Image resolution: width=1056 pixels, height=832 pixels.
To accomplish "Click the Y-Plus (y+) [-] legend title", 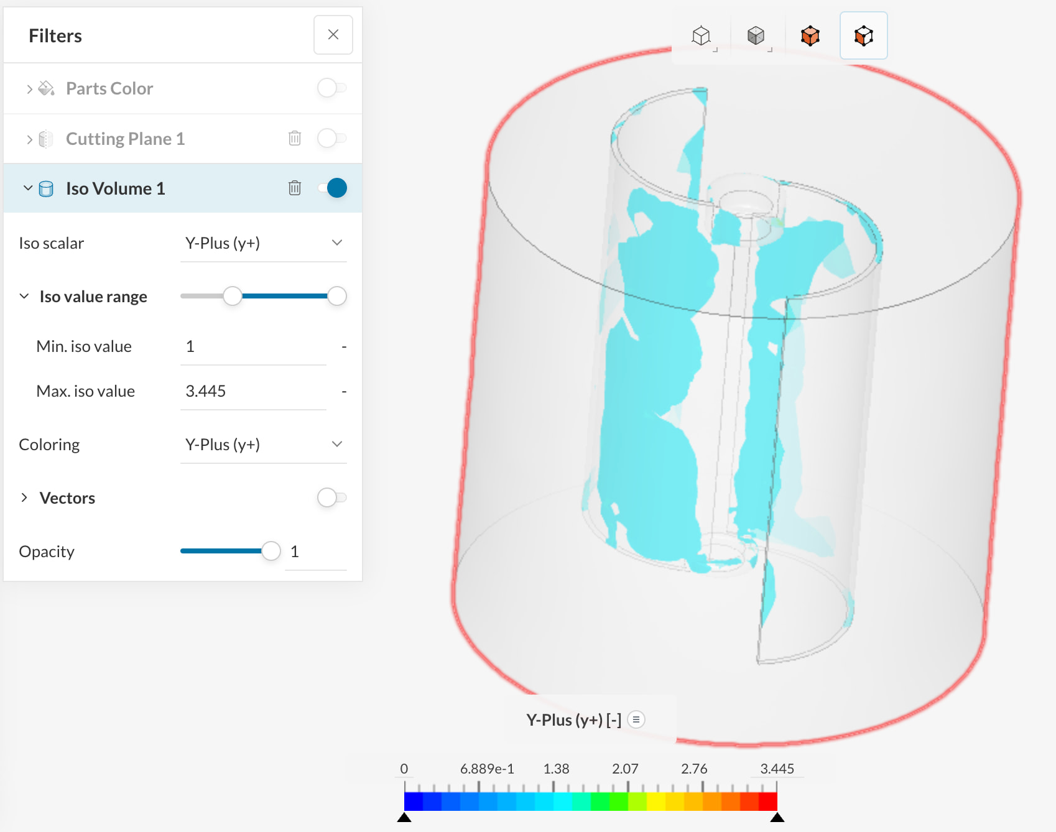I will [x=574, y=720].
